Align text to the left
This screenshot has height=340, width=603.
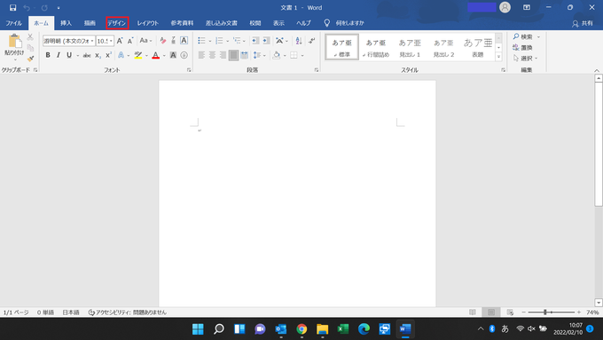coord(201,55)
